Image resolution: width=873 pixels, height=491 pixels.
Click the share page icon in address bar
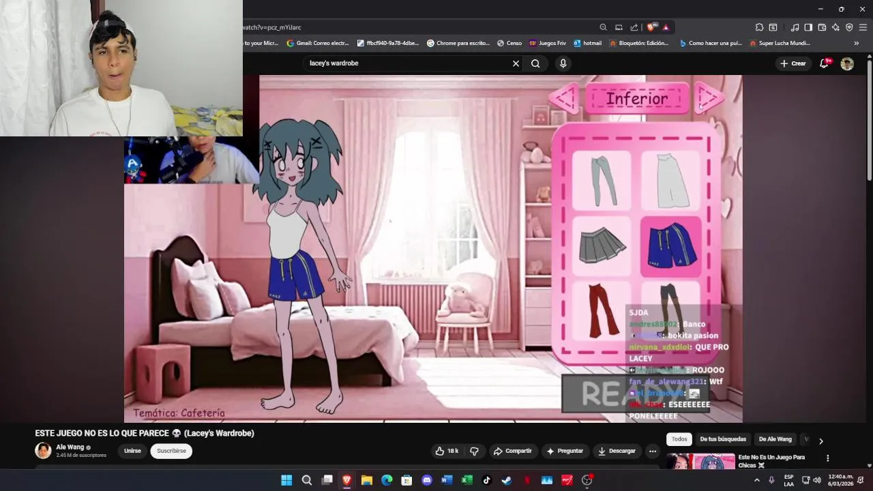tap(634, 27)
